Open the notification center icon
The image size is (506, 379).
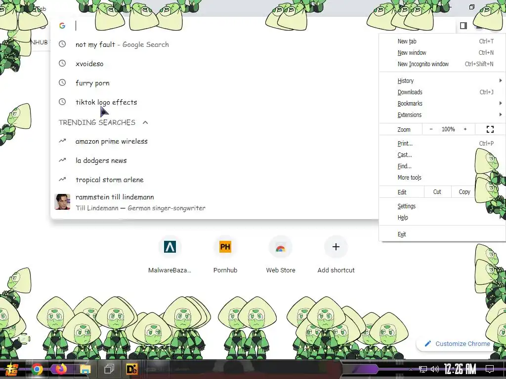coord(490,369)
